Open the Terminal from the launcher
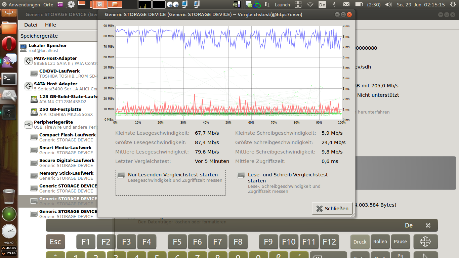This screenshot has width=459, height=258. [9, 79]
